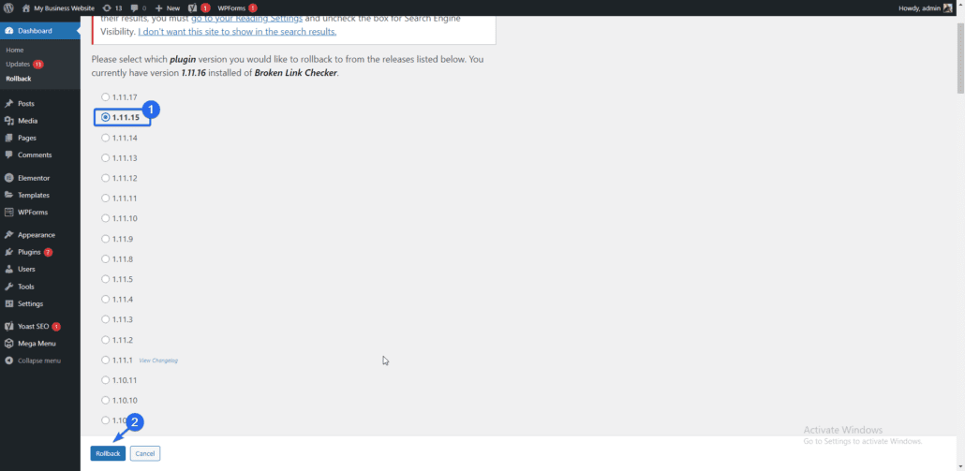Screen dimensions: 965x471
Task: Click the WPForms icon in sidebar
Action: 8,213
